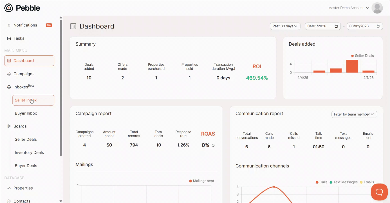
Task: Open Tasks via its checkbox icon
Action: 9,38
